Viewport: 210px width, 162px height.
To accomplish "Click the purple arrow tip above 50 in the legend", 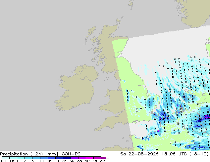I will point(105,158).
